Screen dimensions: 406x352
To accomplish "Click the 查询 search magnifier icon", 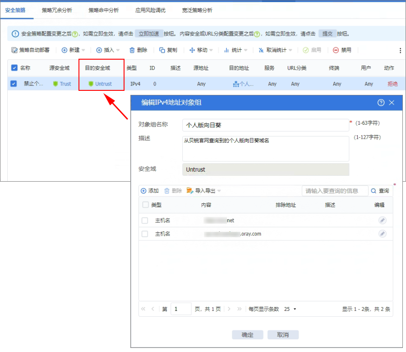I will (374, 191).
